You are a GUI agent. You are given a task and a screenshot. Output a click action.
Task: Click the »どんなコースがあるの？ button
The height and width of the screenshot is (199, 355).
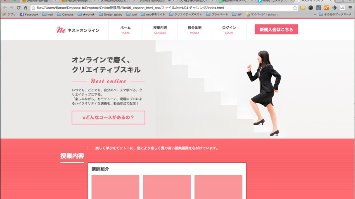(108, 117)
